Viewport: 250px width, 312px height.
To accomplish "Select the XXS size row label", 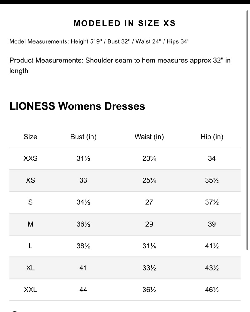I will coord(31,158).
